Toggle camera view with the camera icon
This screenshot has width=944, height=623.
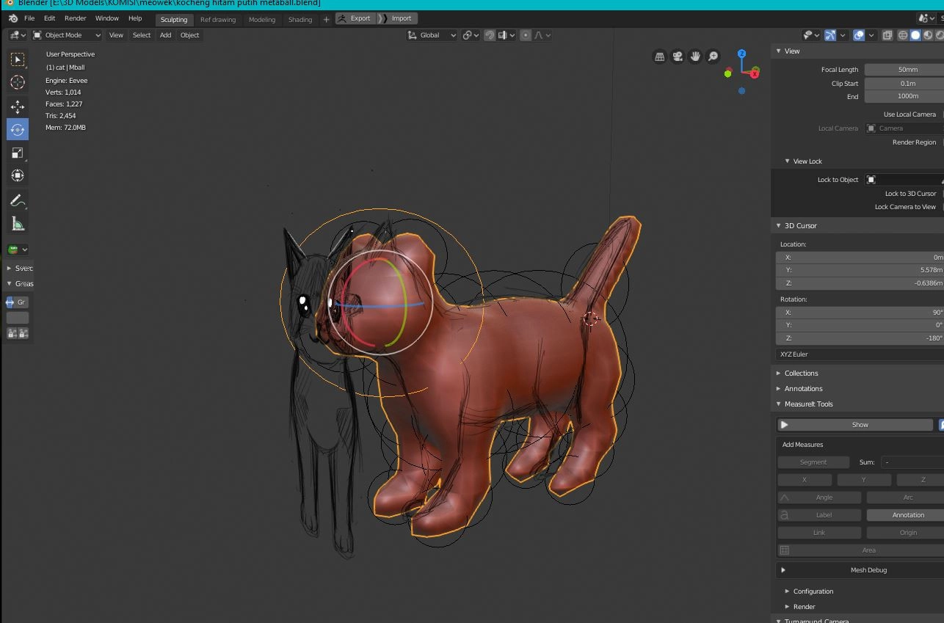coord(678,57)
